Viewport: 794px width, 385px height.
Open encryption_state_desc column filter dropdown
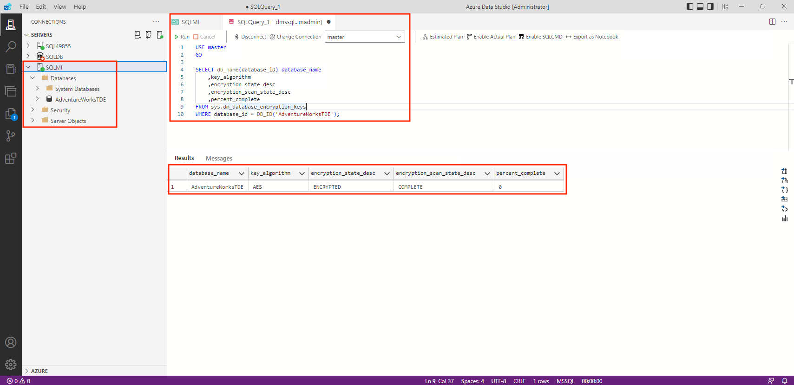tap(387, 173)
